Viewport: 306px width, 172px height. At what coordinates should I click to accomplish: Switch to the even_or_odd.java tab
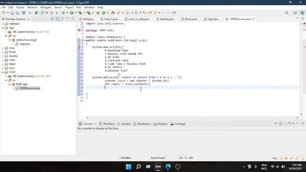coord(137,19)
